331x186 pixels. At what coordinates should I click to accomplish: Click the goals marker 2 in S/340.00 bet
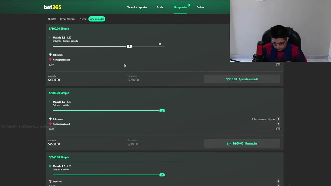pyautogui.click(x=162, y=175)
